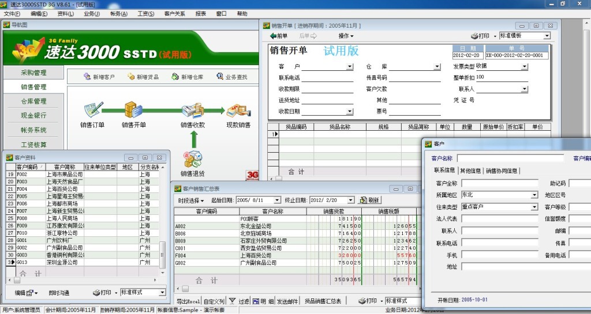Open the 现款销售 workflow icon

click(x=238, y=111)
